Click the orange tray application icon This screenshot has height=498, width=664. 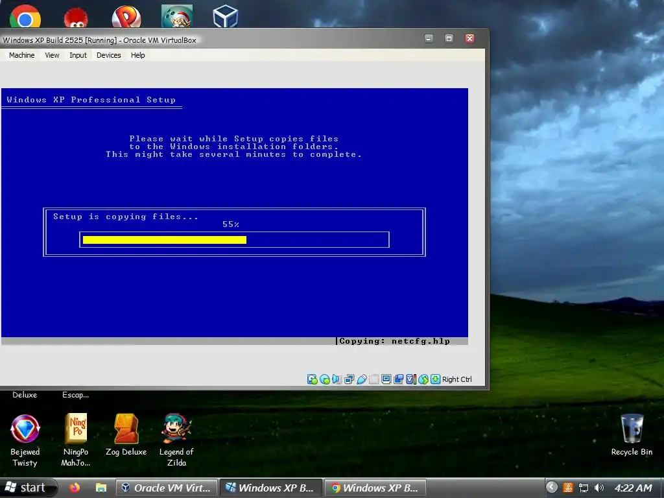pyautogui.click(x=568, y=488)
